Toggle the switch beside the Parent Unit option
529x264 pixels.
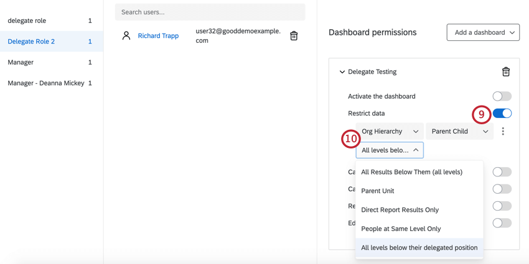coord(502,189)
